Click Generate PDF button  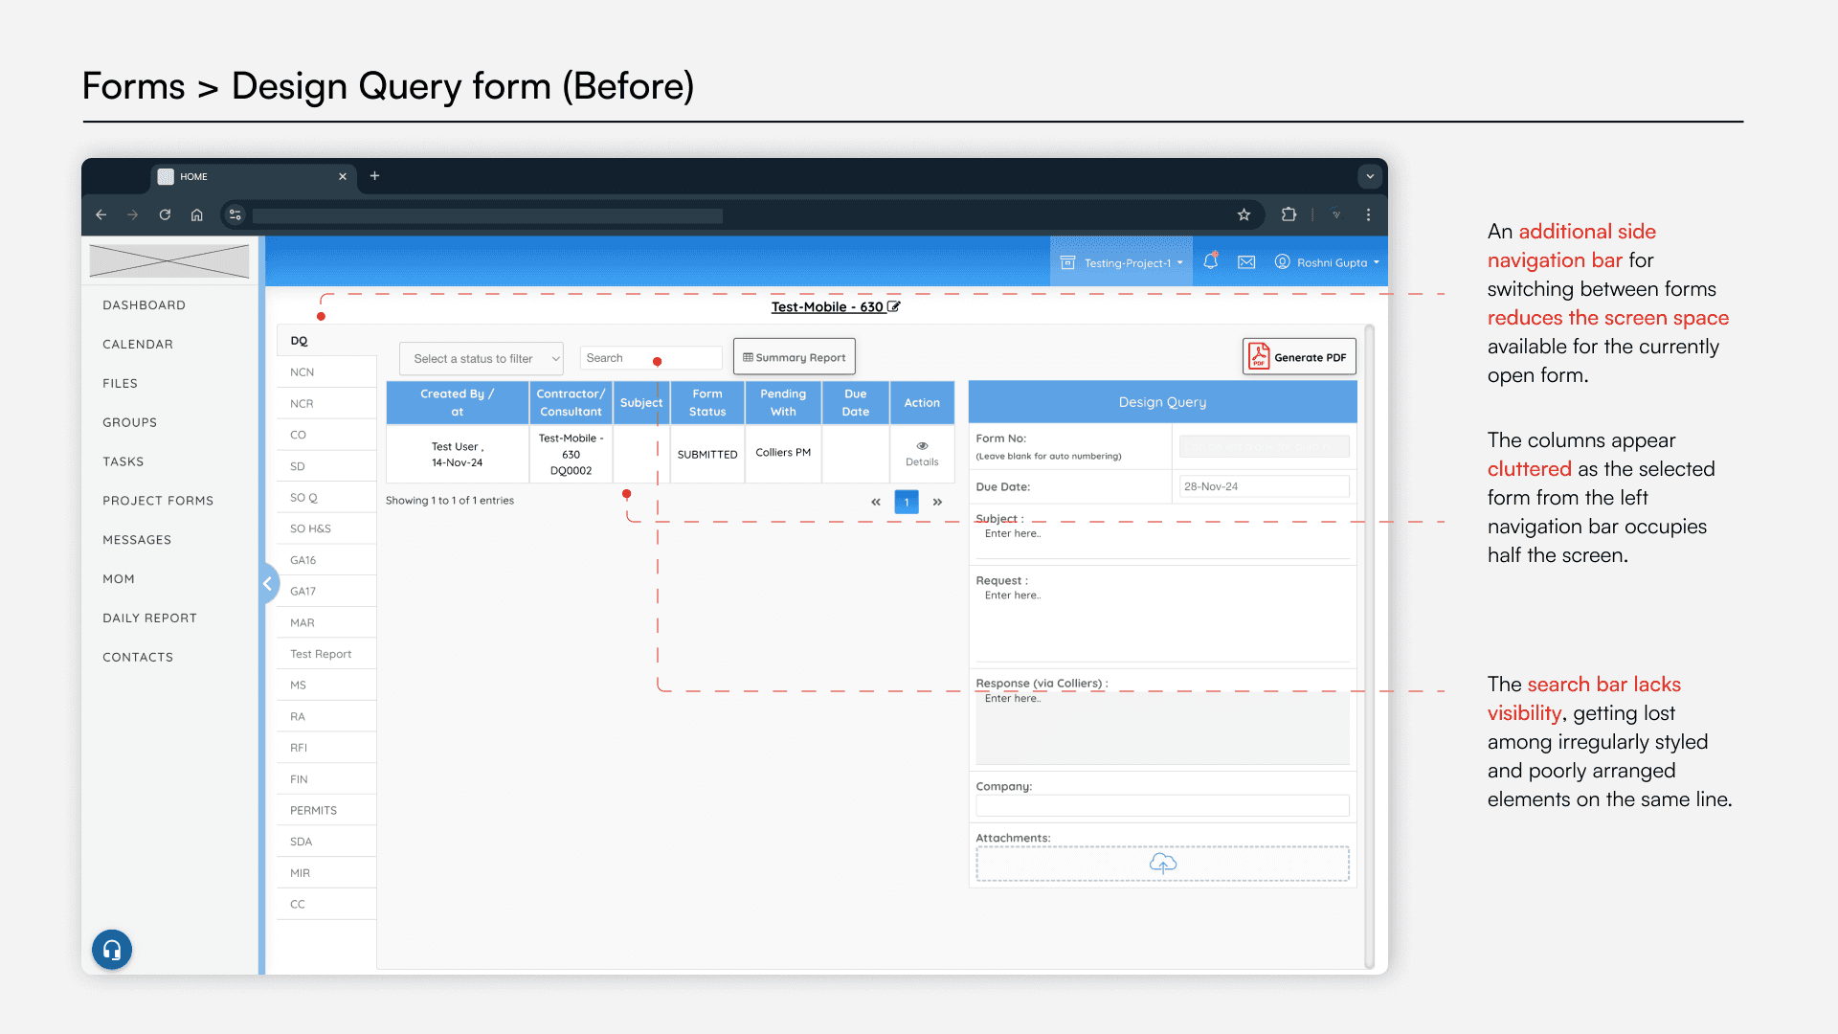(1299, 357)
